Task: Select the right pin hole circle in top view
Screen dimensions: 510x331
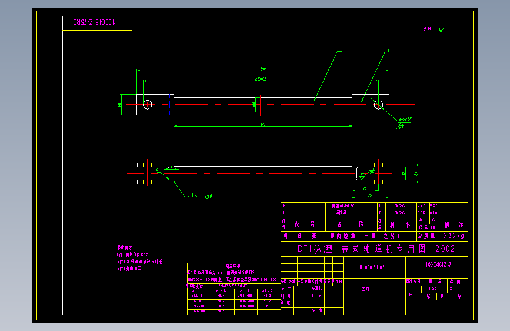Action: pyautogui.click(x=378, y=105)
